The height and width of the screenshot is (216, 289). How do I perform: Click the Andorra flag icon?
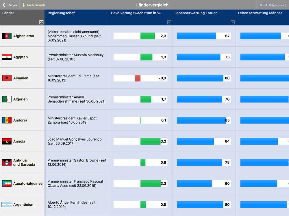click(x=7, y=120)
